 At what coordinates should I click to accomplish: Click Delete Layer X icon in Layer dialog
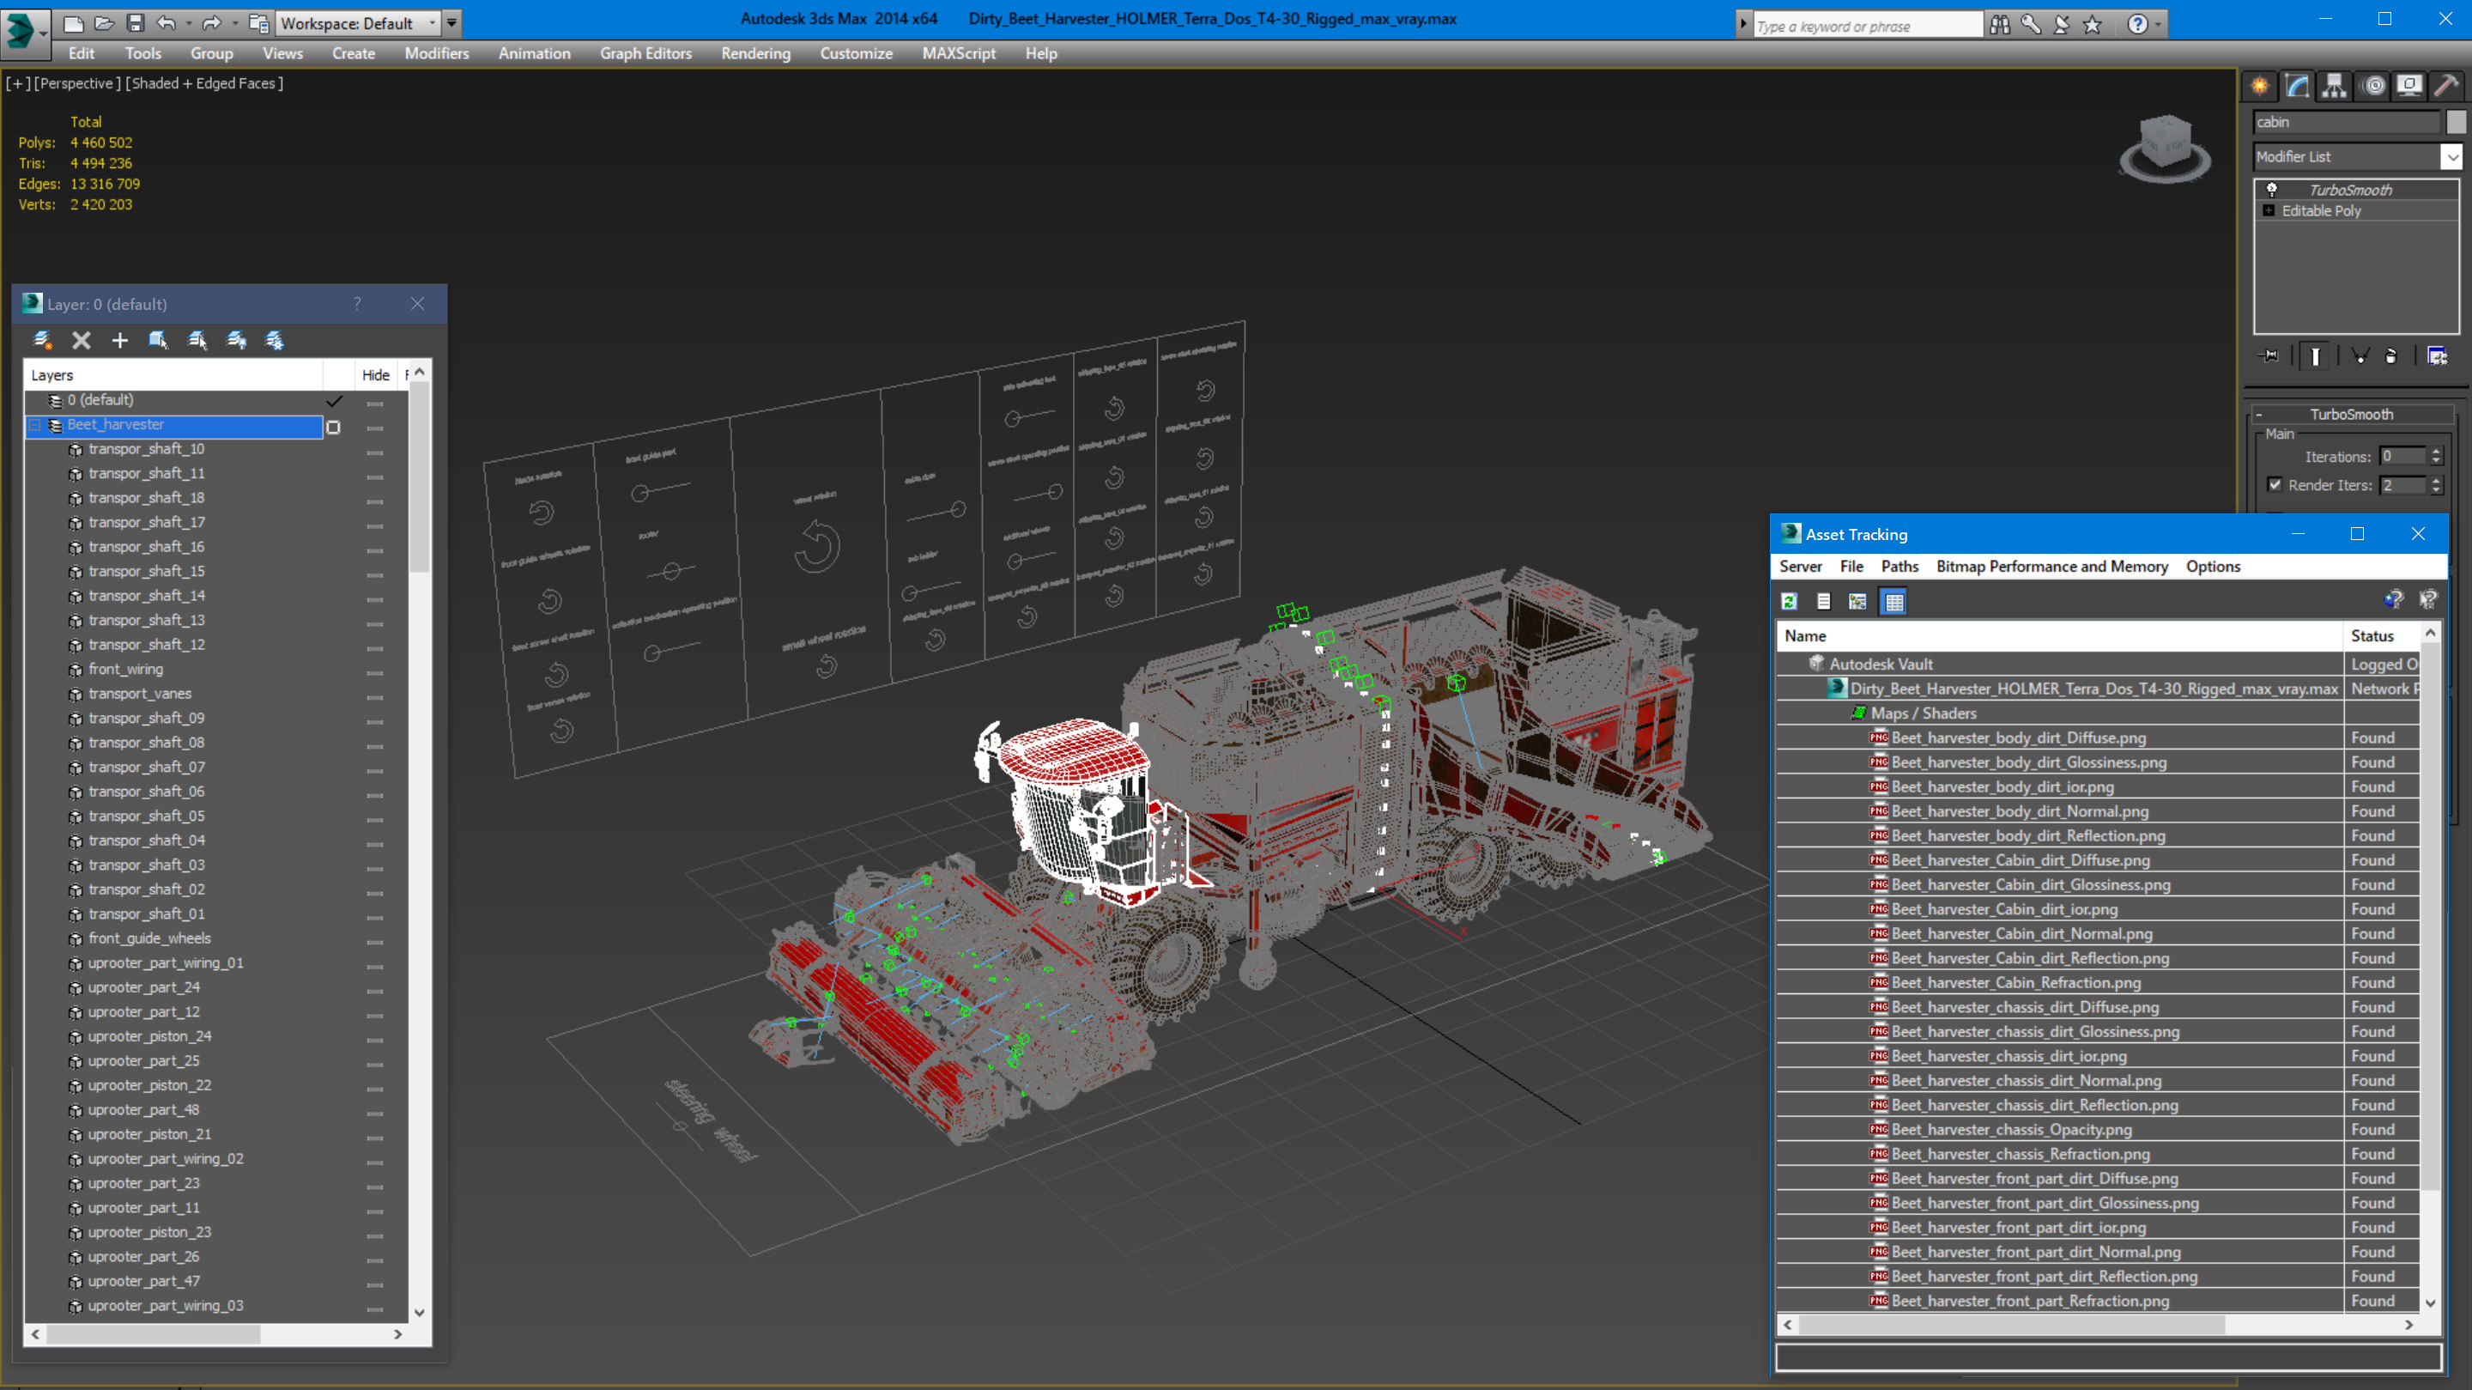point(82,340)
